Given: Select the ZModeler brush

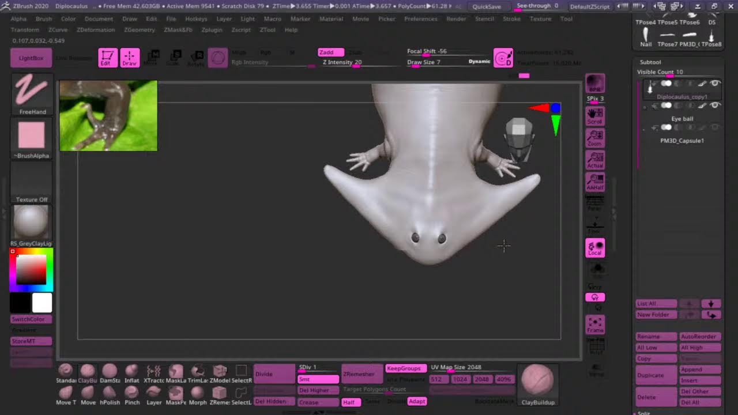Looking at the screenshot, I should pyautogui.click(x=219, y=373).
